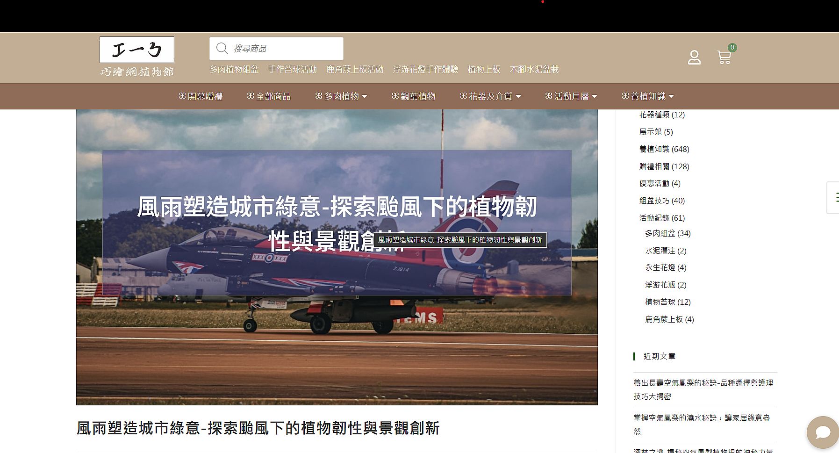Open the 植物苔球 (12) subcategory
Image resolution: width=839 pixels, height=453 pixels.
pos(667,302)
